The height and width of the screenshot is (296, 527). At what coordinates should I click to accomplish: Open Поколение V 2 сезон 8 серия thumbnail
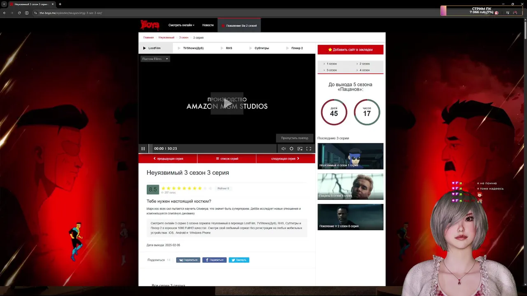click(350, 217)
